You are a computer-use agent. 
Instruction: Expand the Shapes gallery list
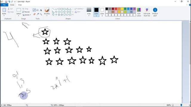(73, 15)
